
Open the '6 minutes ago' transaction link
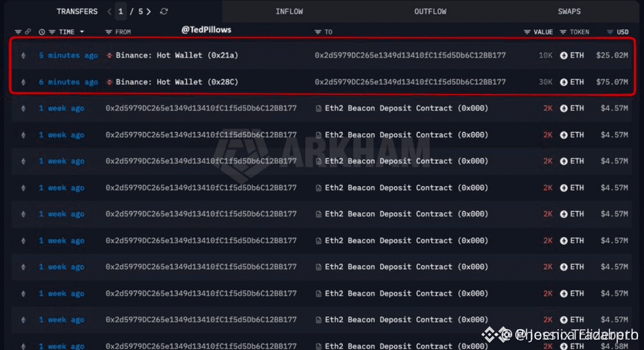click(69, 82)
